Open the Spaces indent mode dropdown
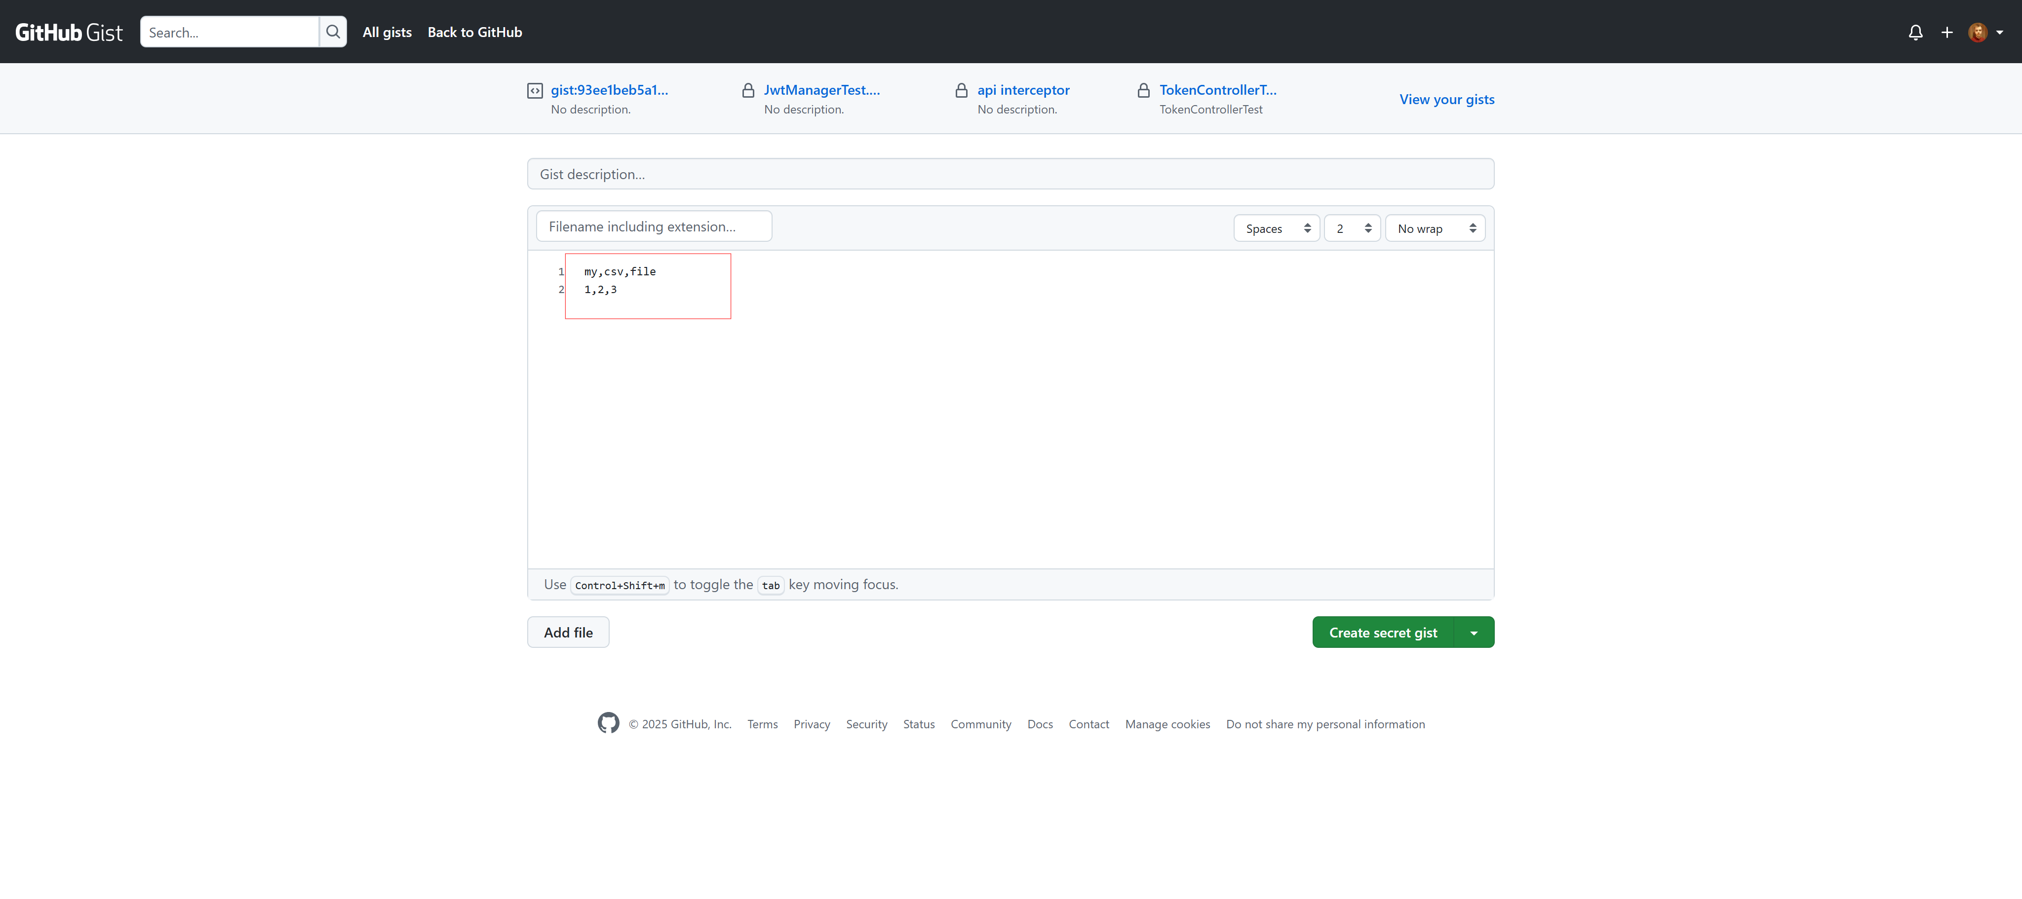This screenshot has width=2022, height=899. (1276, 228)
